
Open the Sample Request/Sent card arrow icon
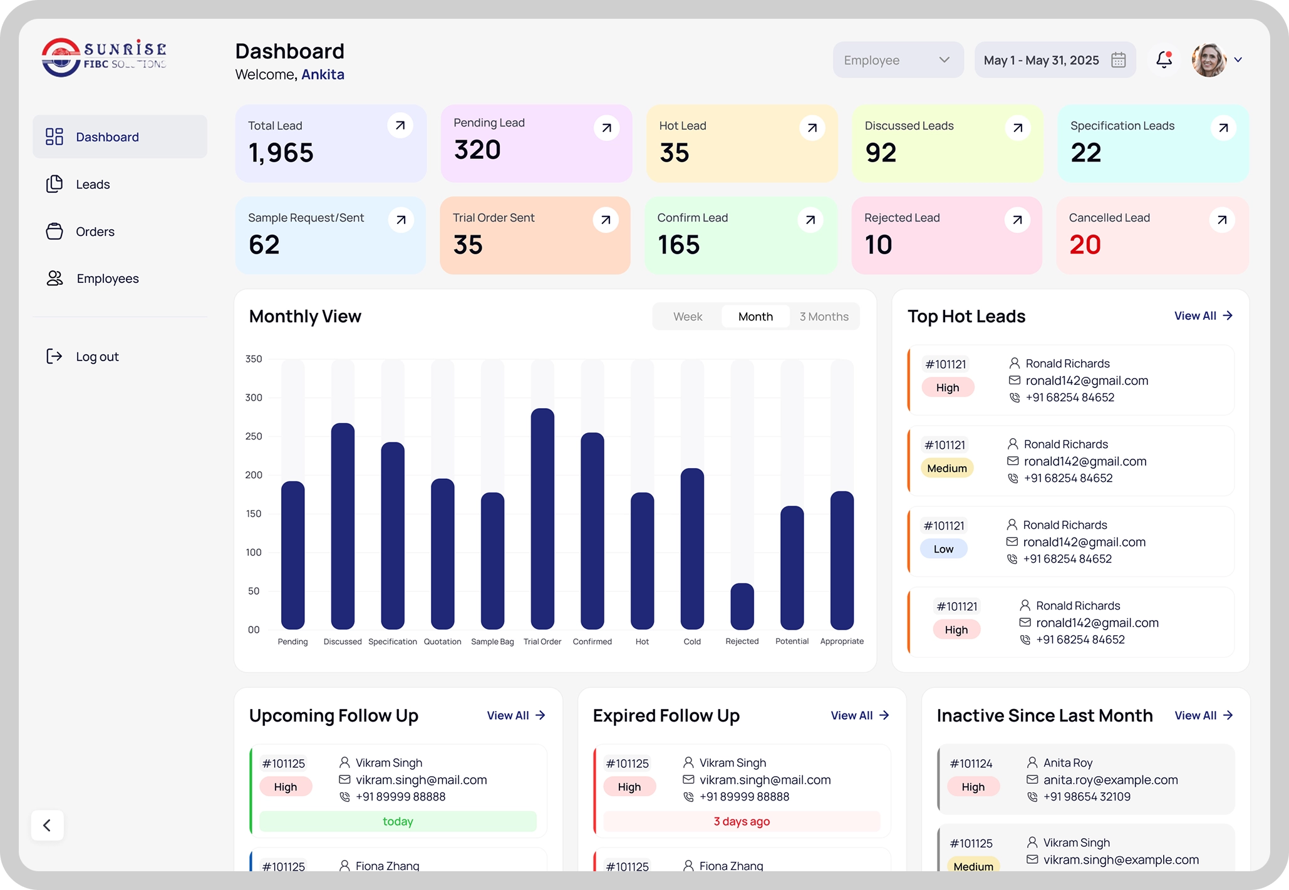point(401,220)
